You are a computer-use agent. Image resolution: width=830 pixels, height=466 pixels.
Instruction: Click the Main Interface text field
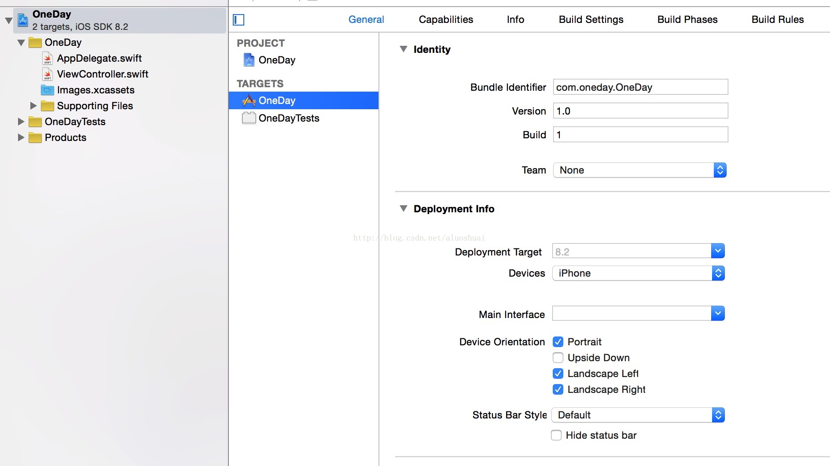click(x=632, y=314)
